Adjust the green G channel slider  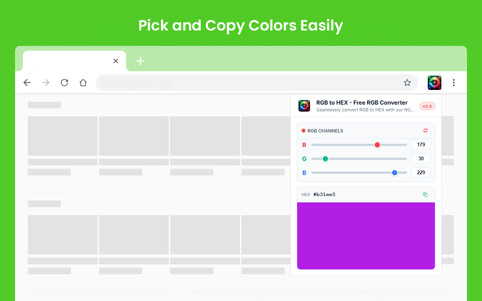point(359,159)
